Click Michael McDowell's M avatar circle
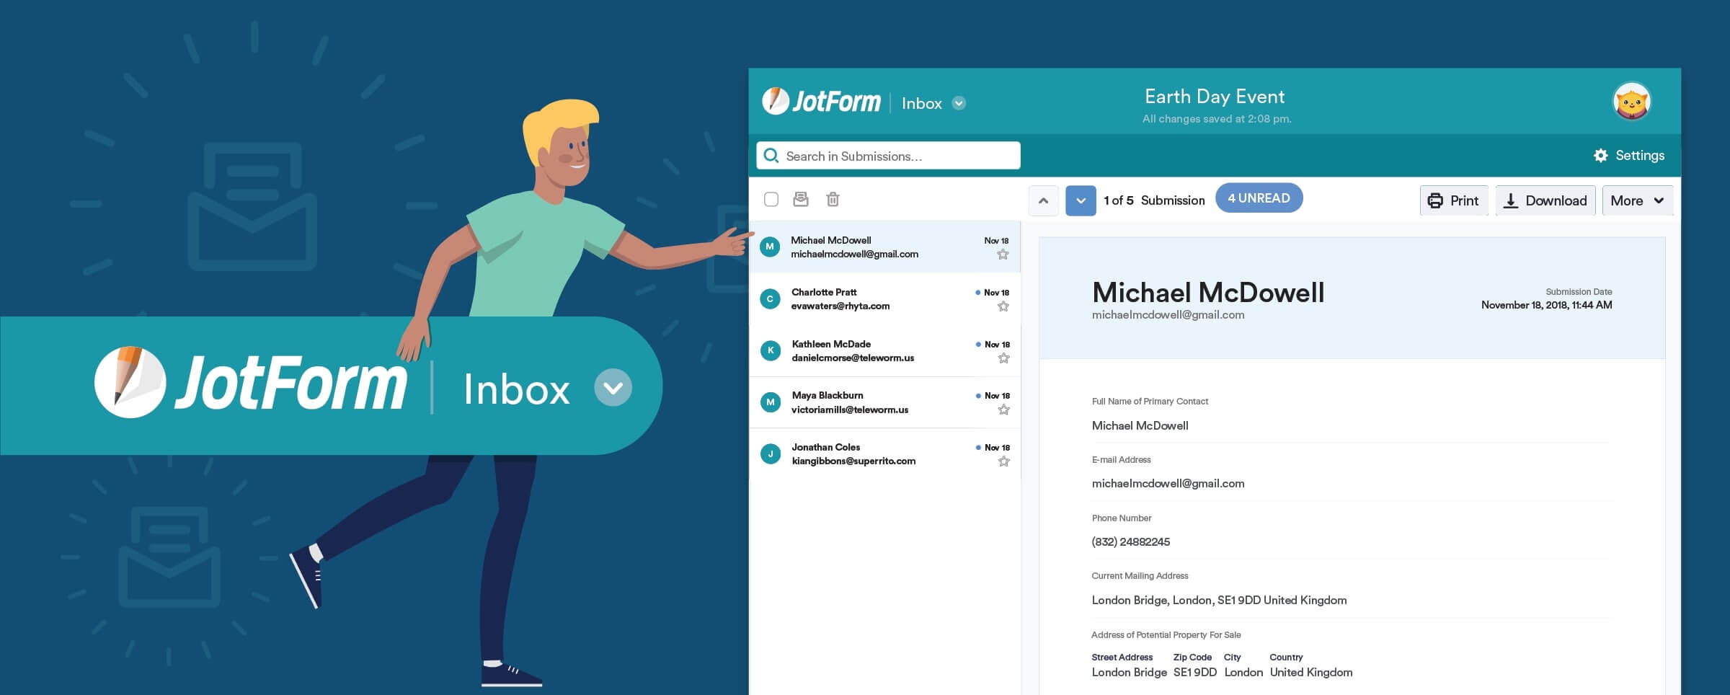The height and width of the screenshot is (695, 1730). pos(770,247)
